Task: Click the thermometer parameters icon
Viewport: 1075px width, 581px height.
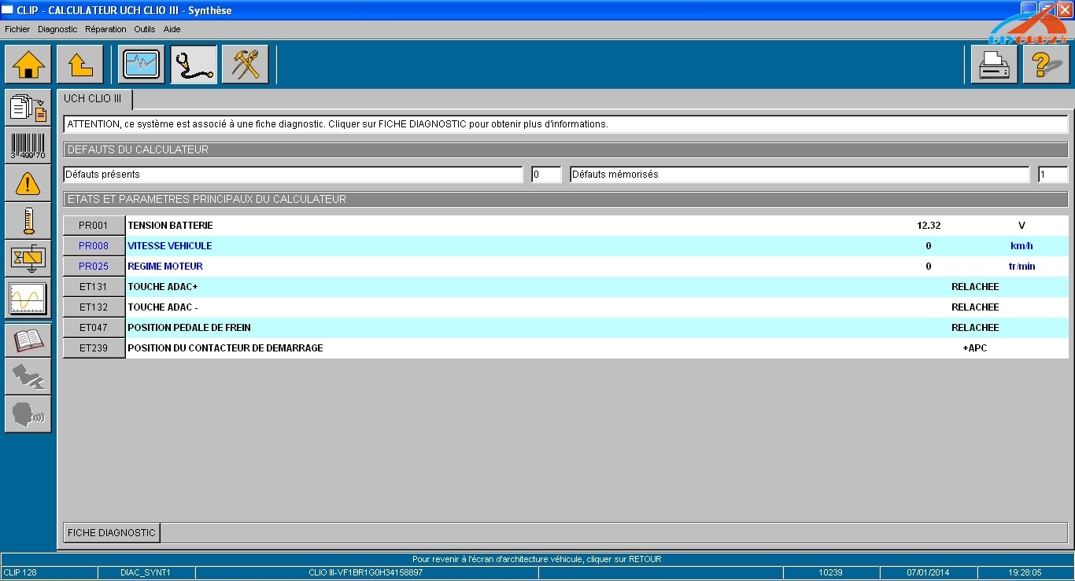Action: [x=28, y=220]
